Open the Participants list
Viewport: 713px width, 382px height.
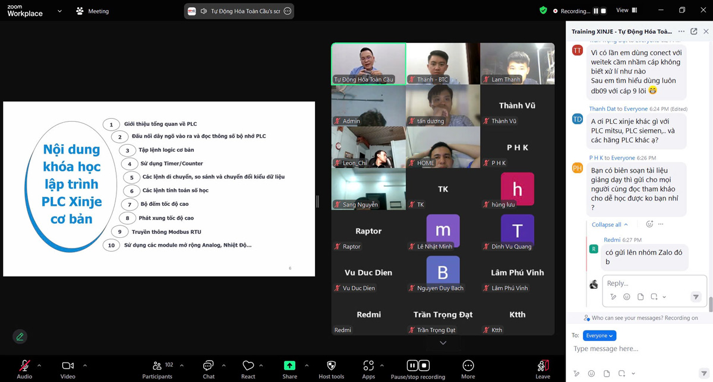[157, 366]
